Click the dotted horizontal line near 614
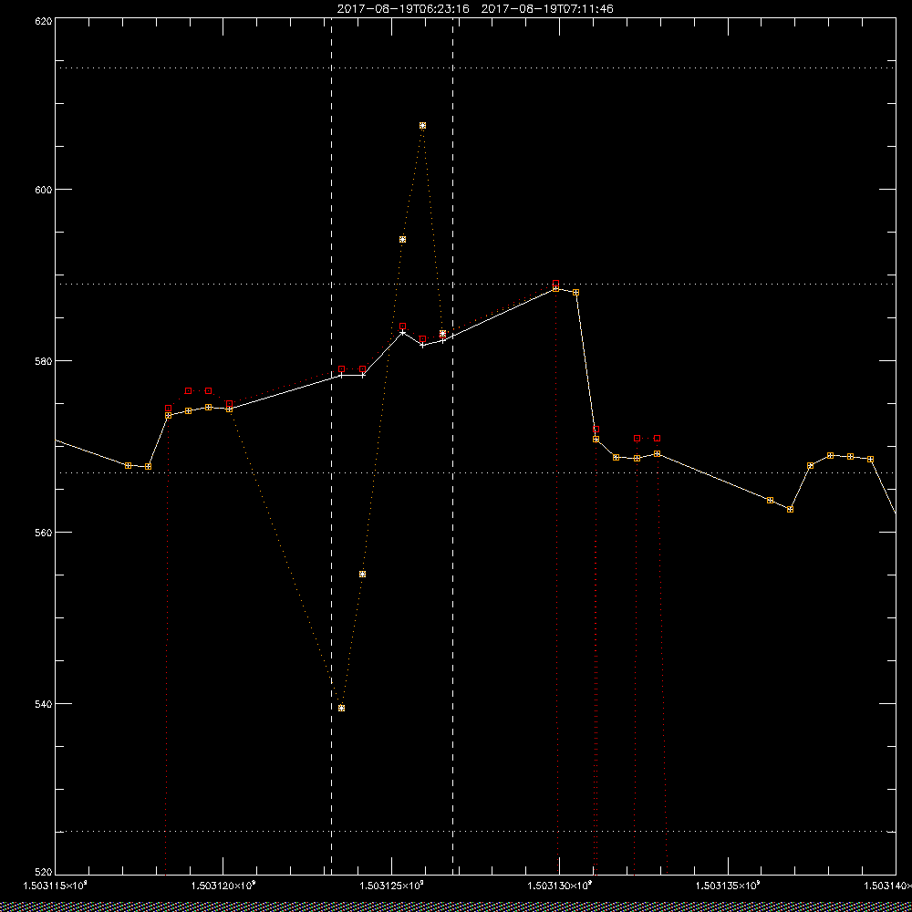The image size is (912, 912). point(475,68)
